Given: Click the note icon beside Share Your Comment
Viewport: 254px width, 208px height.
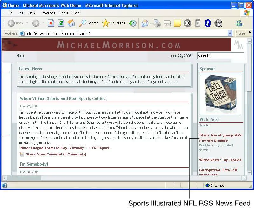Looking at the screenshot, I should pyautogui.click(x=22, y=154).
